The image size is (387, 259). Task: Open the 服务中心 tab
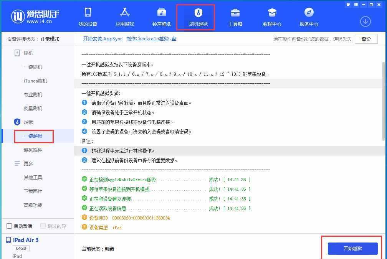pos(309,17)
